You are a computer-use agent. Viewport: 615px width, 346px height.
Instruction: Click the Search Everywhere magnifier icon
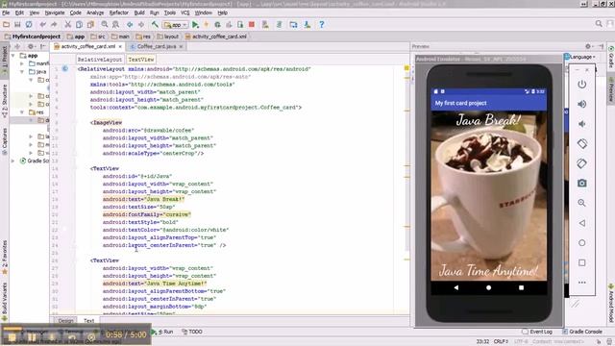tap(599, 24)
